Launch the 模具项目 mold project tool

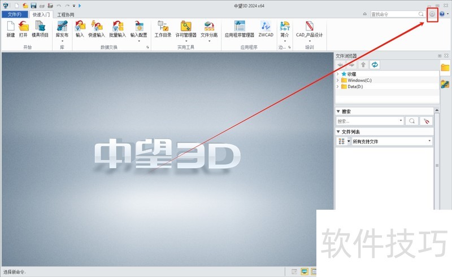(x=40, y=29)
